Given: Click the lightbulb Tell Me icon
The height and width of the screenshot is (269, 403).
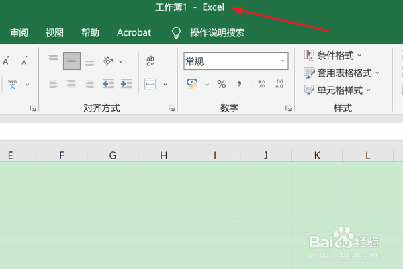Looking at the screenshot, I should coord(176,33).
